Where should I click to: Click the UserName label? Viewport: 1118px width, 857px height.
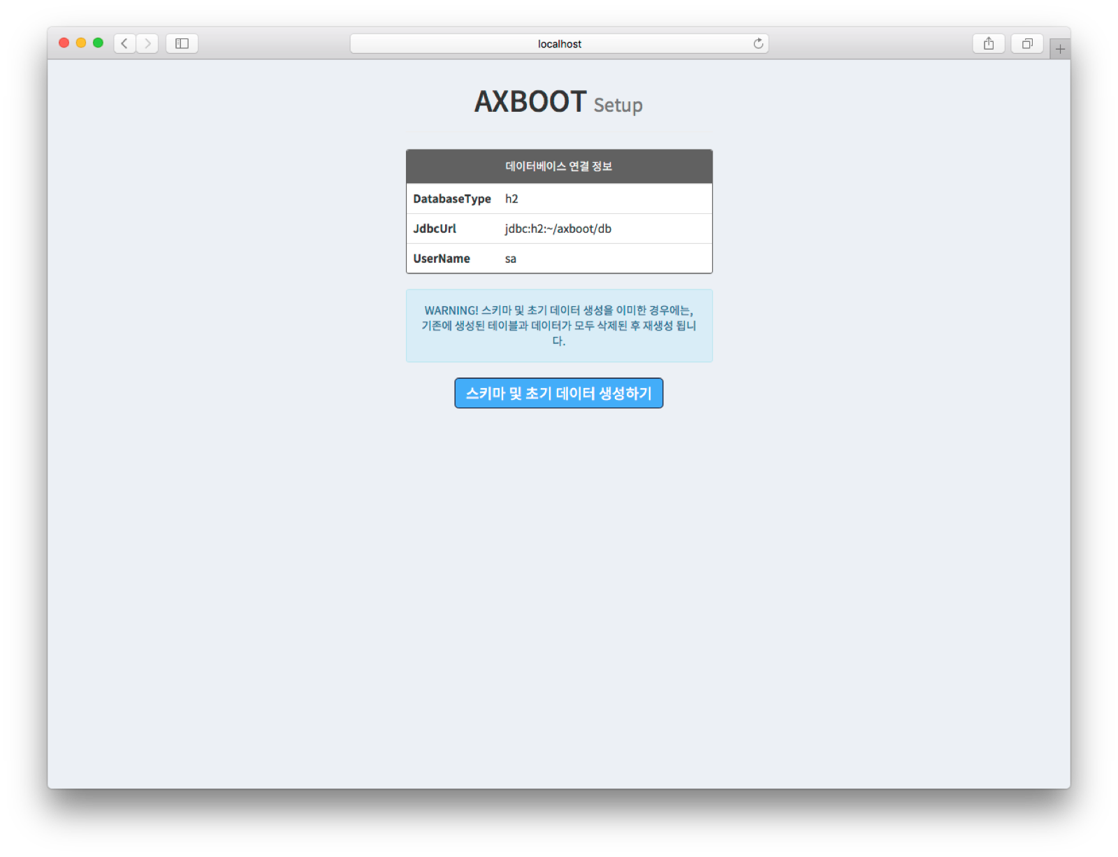(x=442, y=259)
